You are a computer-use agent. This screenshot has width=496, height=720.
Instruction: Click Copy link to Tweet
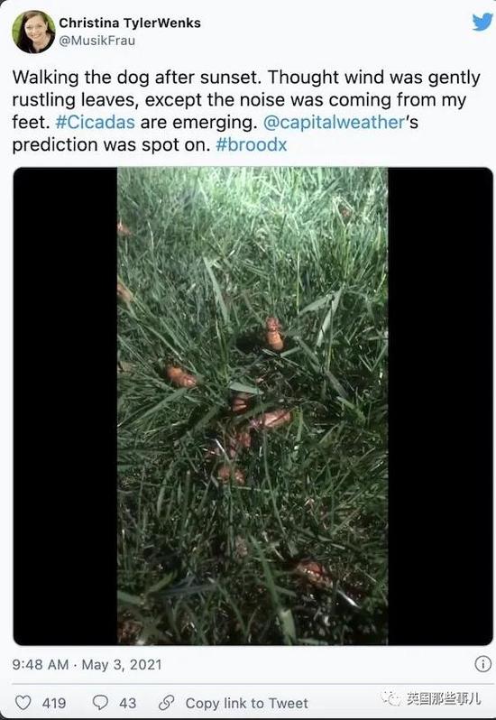[x=247, y=703]
